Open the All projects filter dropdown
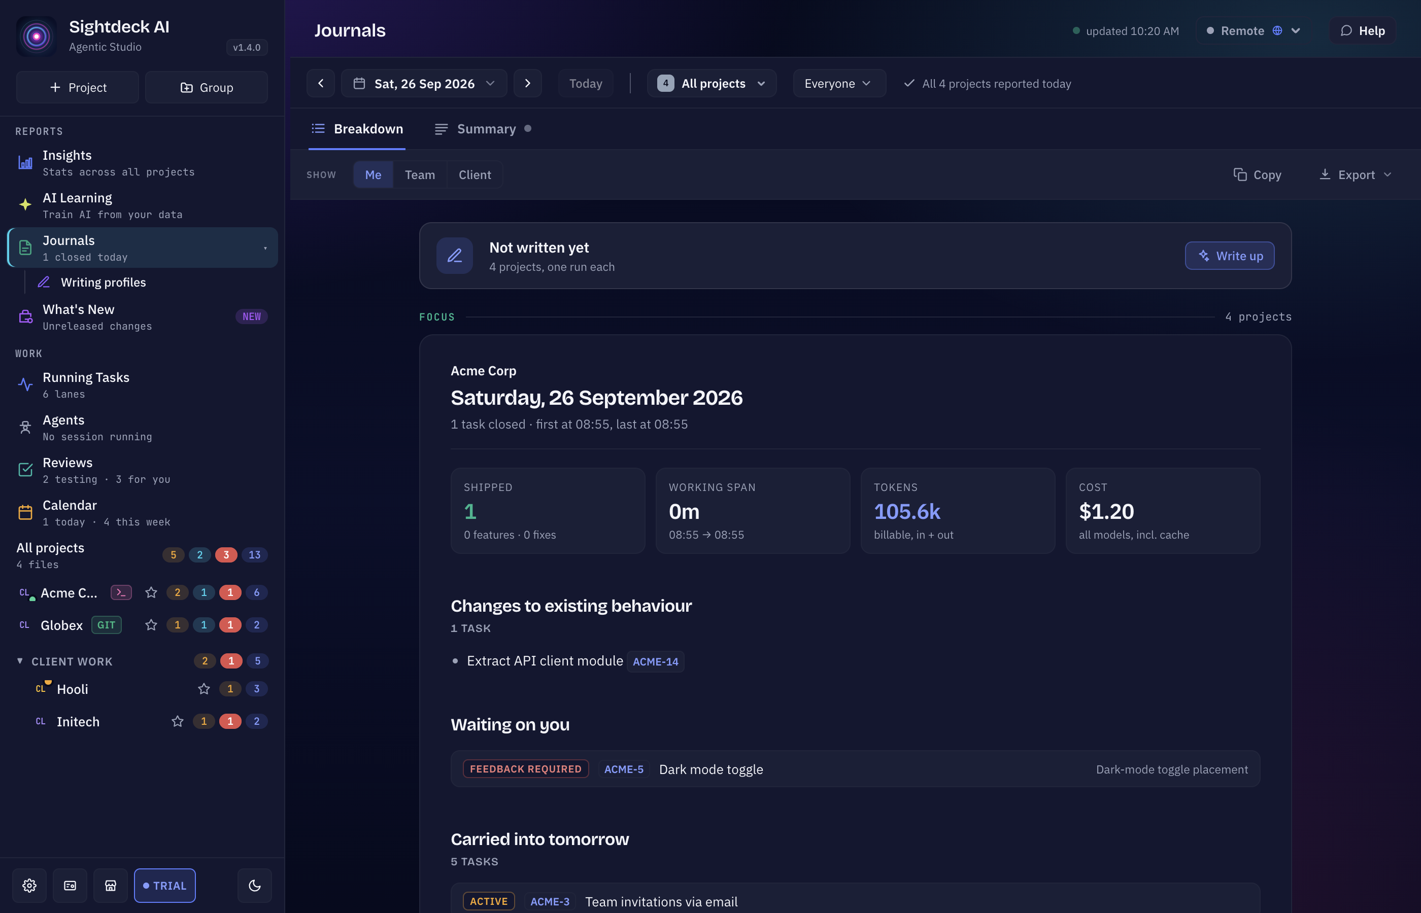 711,83
